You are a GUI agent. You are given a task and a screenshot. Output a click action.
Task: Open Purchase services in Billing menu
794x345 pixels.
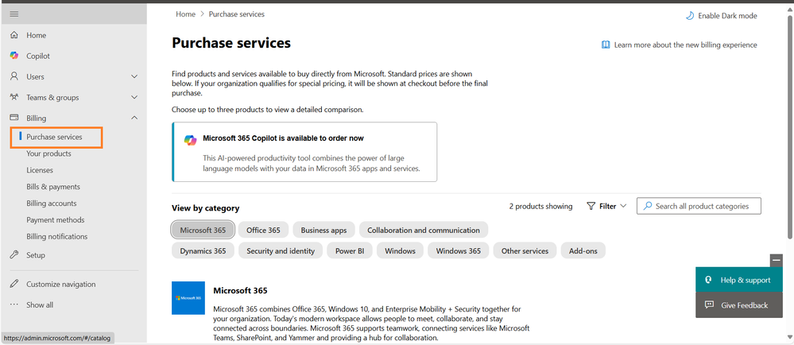coord(56,137)
